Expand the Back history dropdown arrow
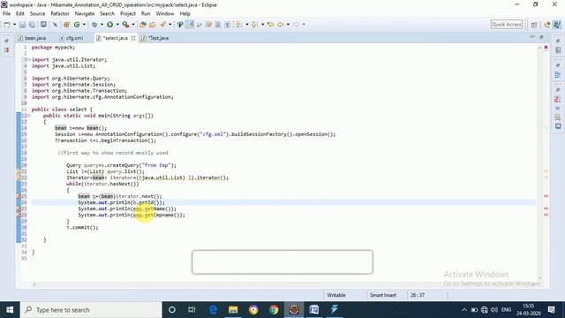565x318 pixels. [x=288, y=25]
